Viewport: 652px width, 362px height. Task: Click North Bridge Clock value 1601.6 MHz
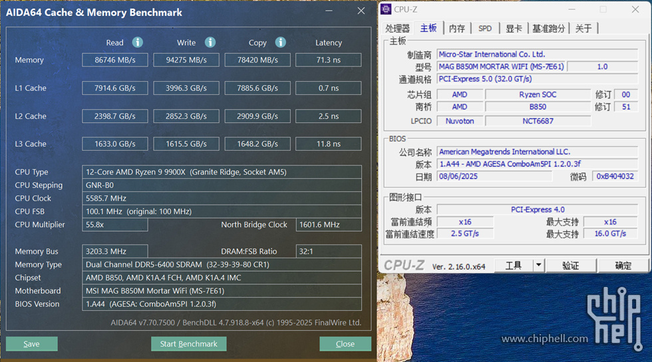point(329,225)
